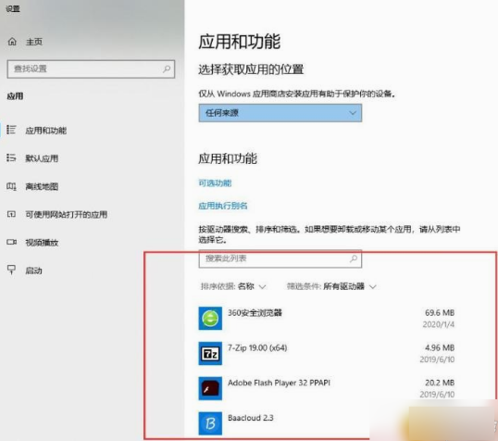Open the 可选功能 link
Viewport: 498px width, 441px height.
[215, 183]
